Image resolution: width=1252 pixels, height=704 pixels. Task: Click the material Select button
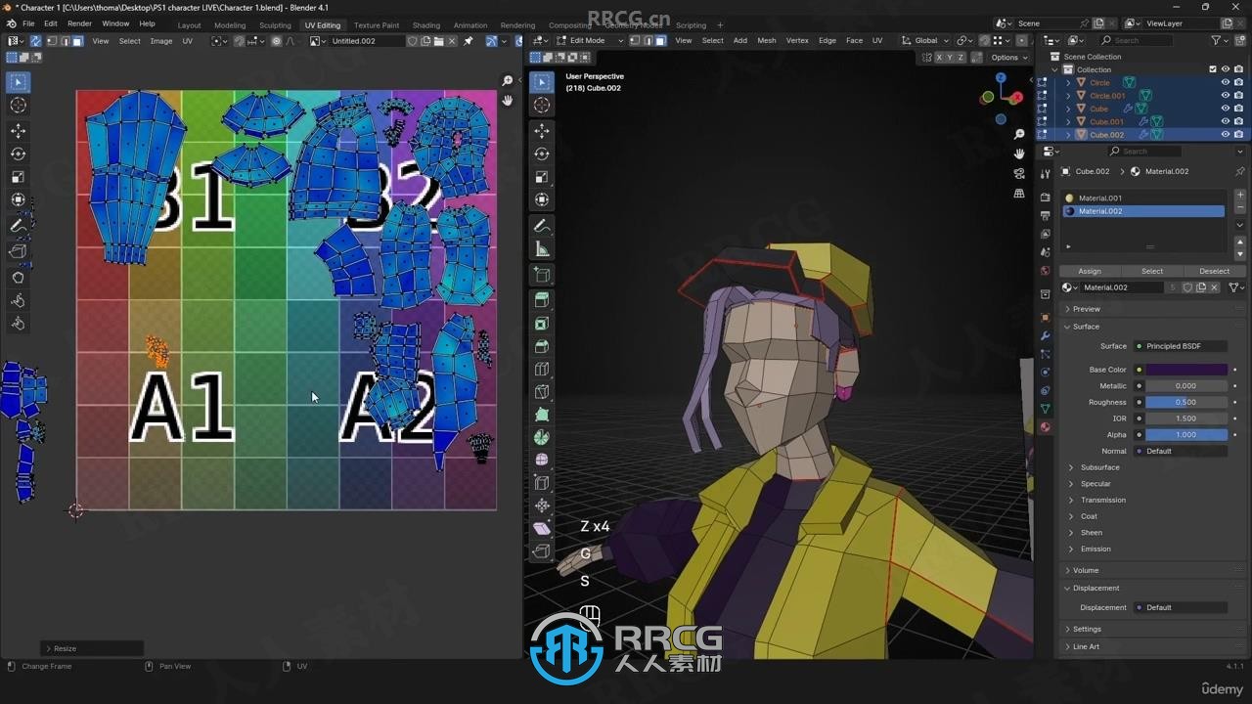(x=1151, y=271)
